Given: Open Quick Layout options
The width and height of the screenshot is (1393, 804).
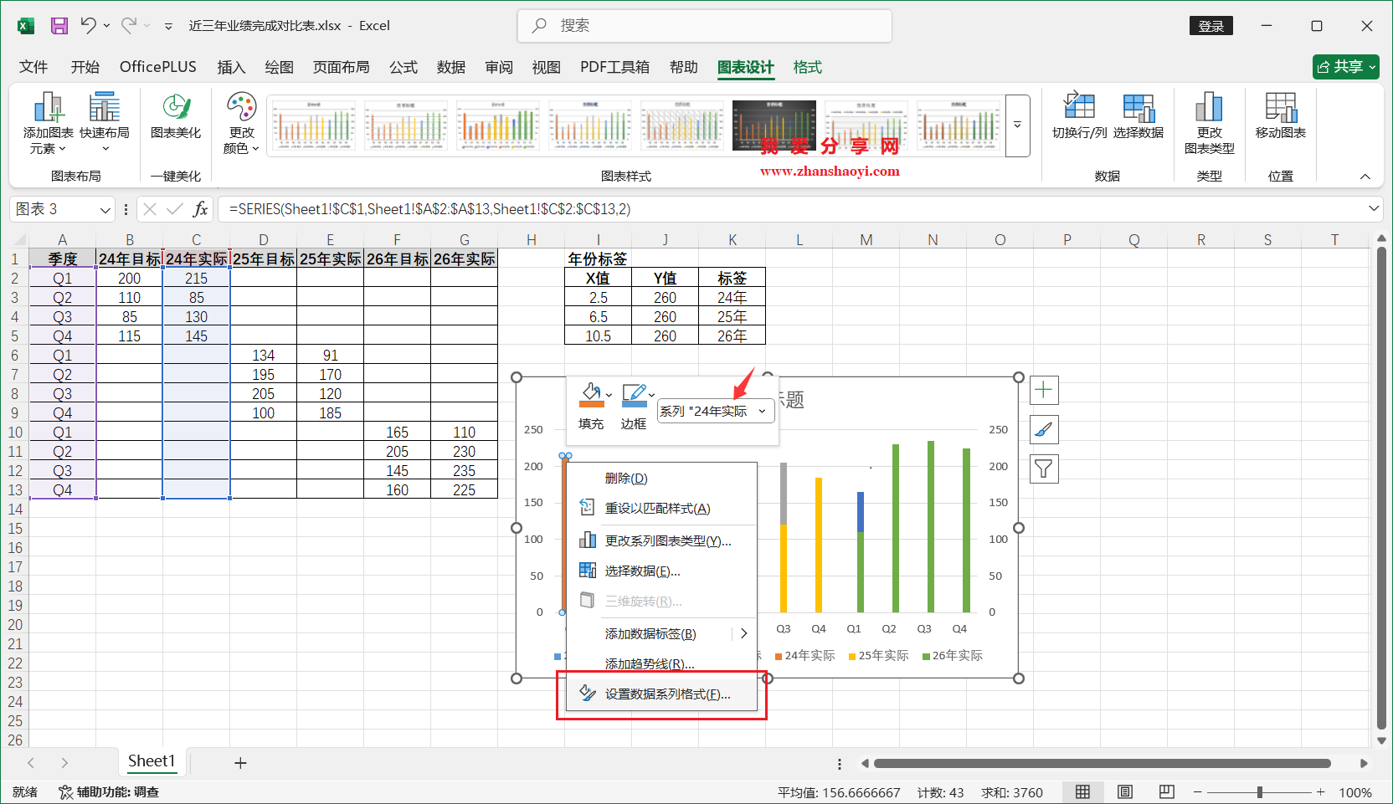Looking at the screenshot, I should (105, 124).
